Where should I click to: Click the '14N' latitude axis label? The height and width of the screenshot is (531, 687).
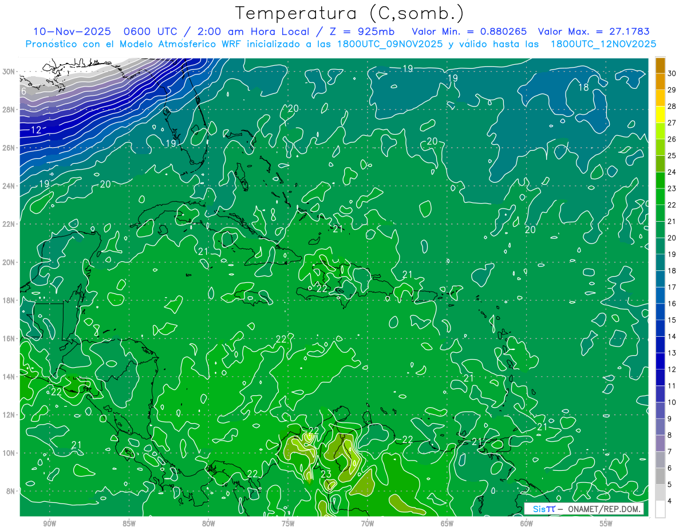(x=10, y=376)
